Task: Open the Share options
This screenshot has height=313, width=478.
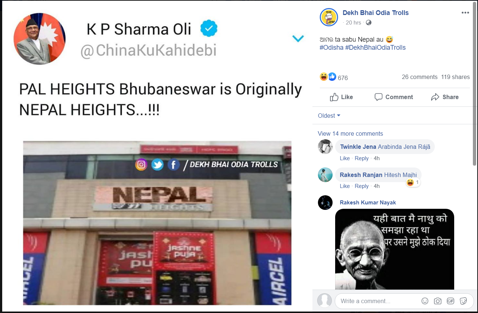Action: 445,97
